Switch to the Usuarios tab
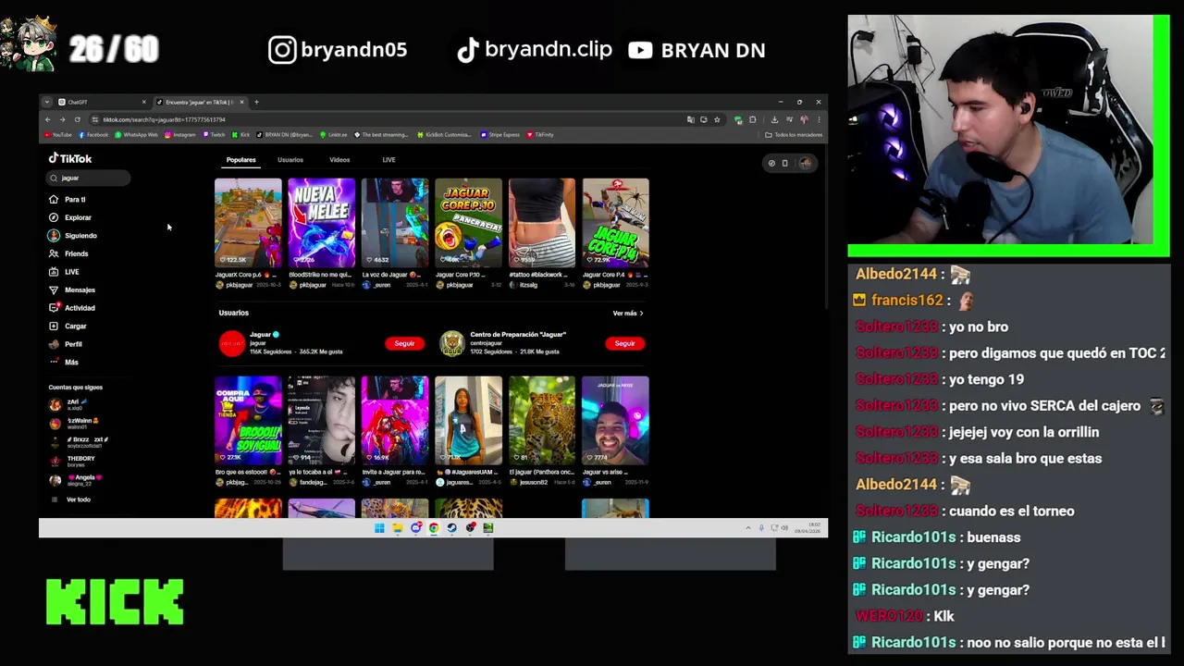 (290, 160)
